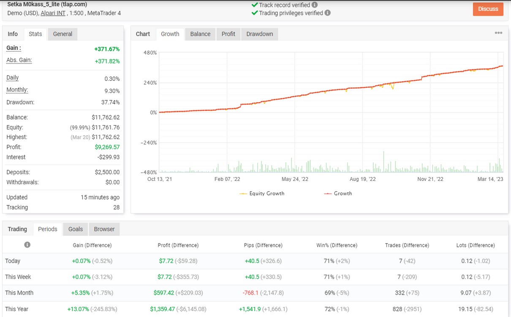511x317 pixels.
Task: Click the $11,762.62 Balance value
Action: coord(106,118)
